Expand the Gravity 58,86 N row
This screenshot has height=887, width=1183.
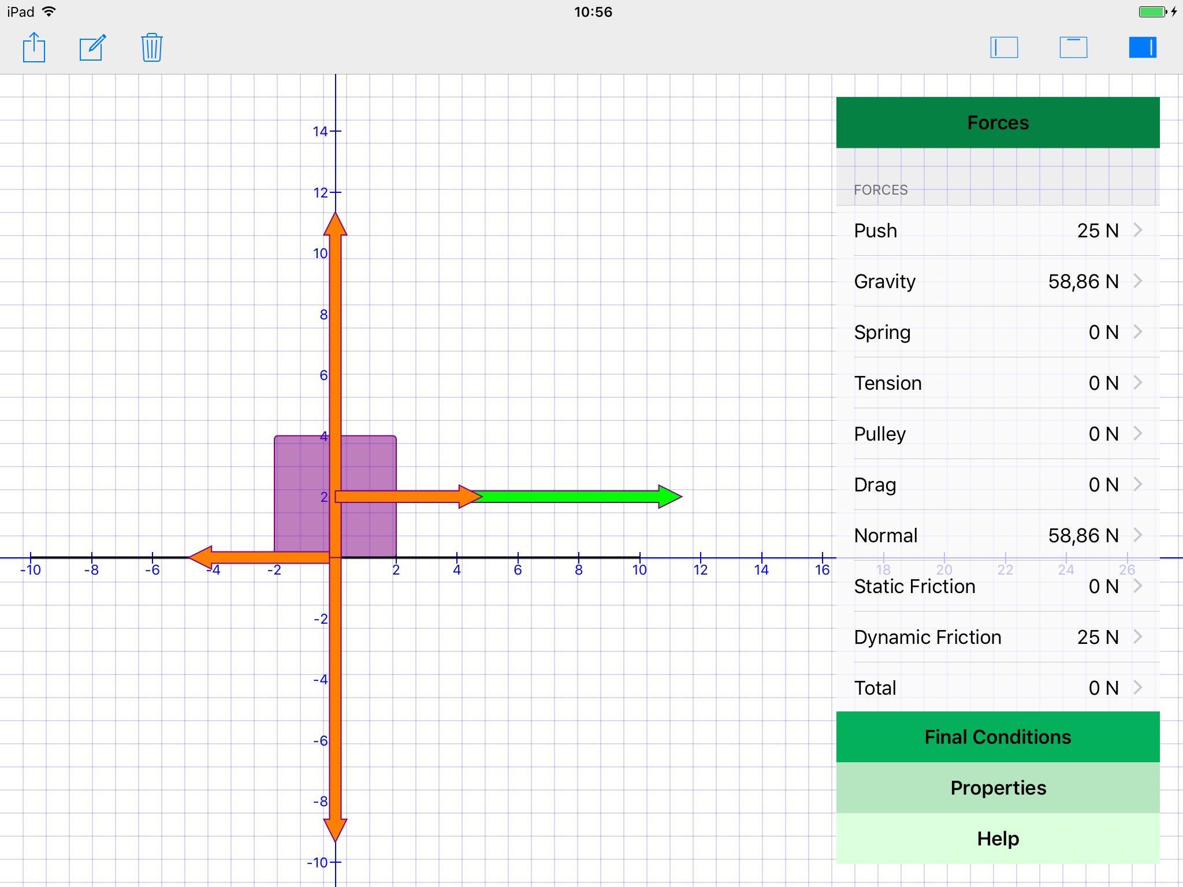[998, 281]
